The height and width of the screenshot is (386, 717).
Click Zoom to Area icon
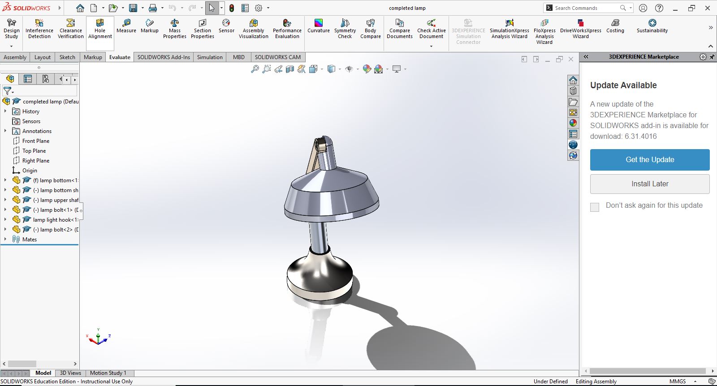coord(266,69)
